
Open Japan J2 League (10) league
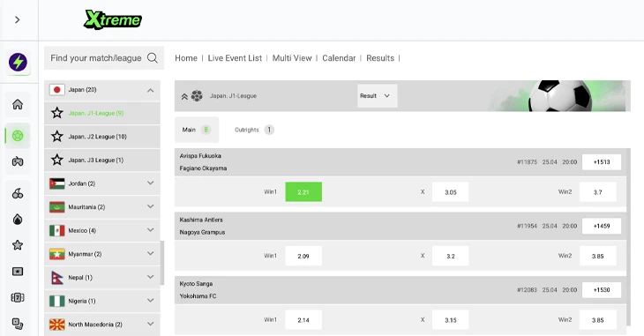[x=102, y=137]
